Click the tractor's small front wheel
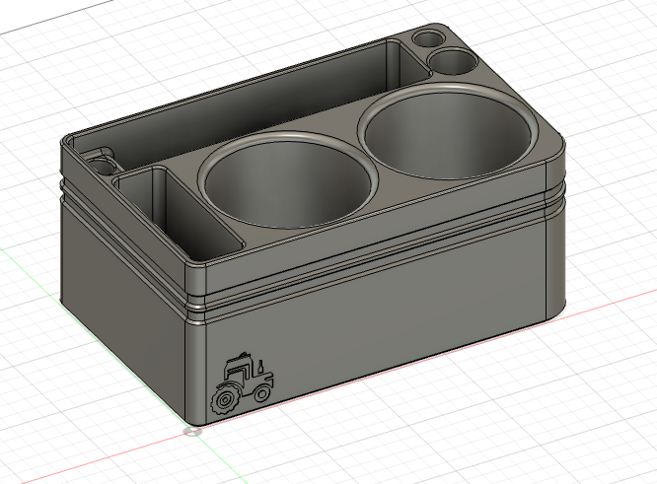Viewport: 657px width, 484px height. coord(262,392)
